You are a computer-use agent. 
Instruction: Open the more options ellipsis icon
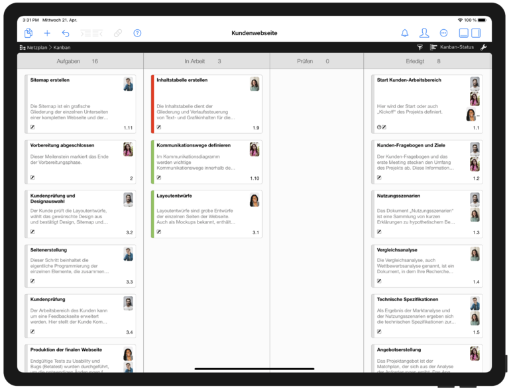[x=443, y=33]
